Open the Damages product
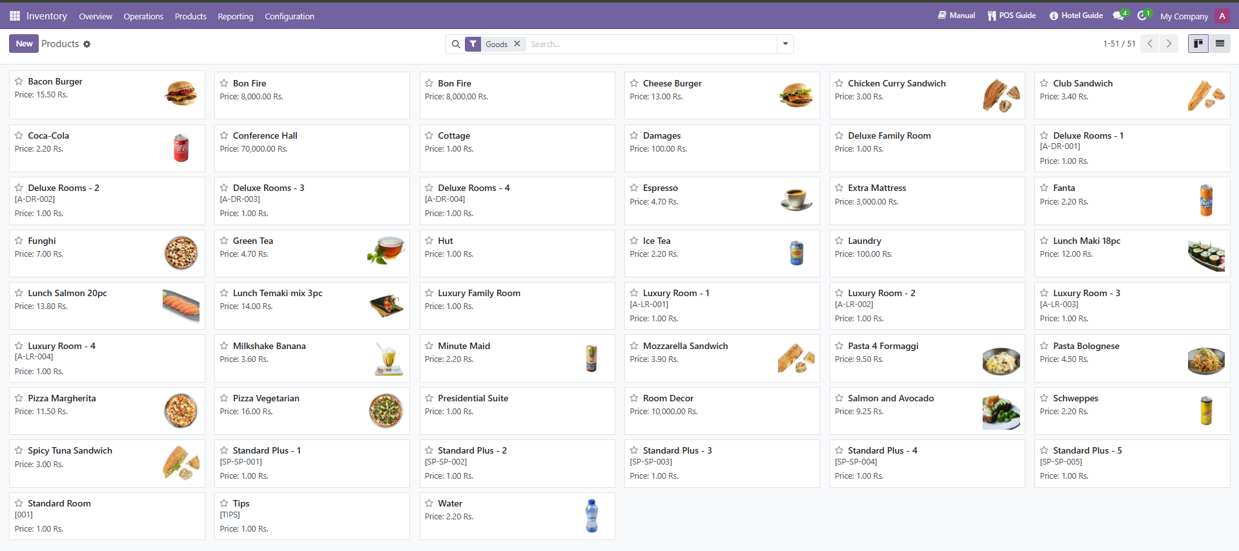This screenshot has height=551, width=1239. (x=722, y=148)
